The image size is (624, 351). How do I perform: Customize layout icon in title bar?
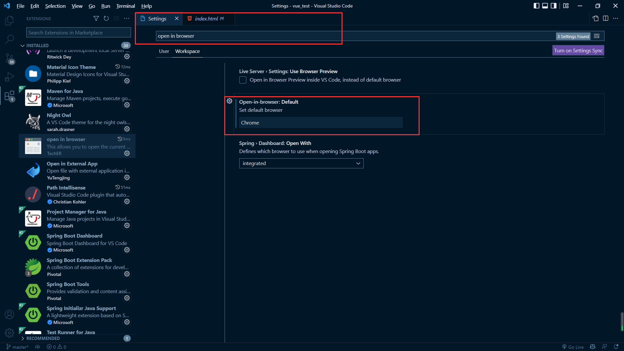(x=566, y=6)
